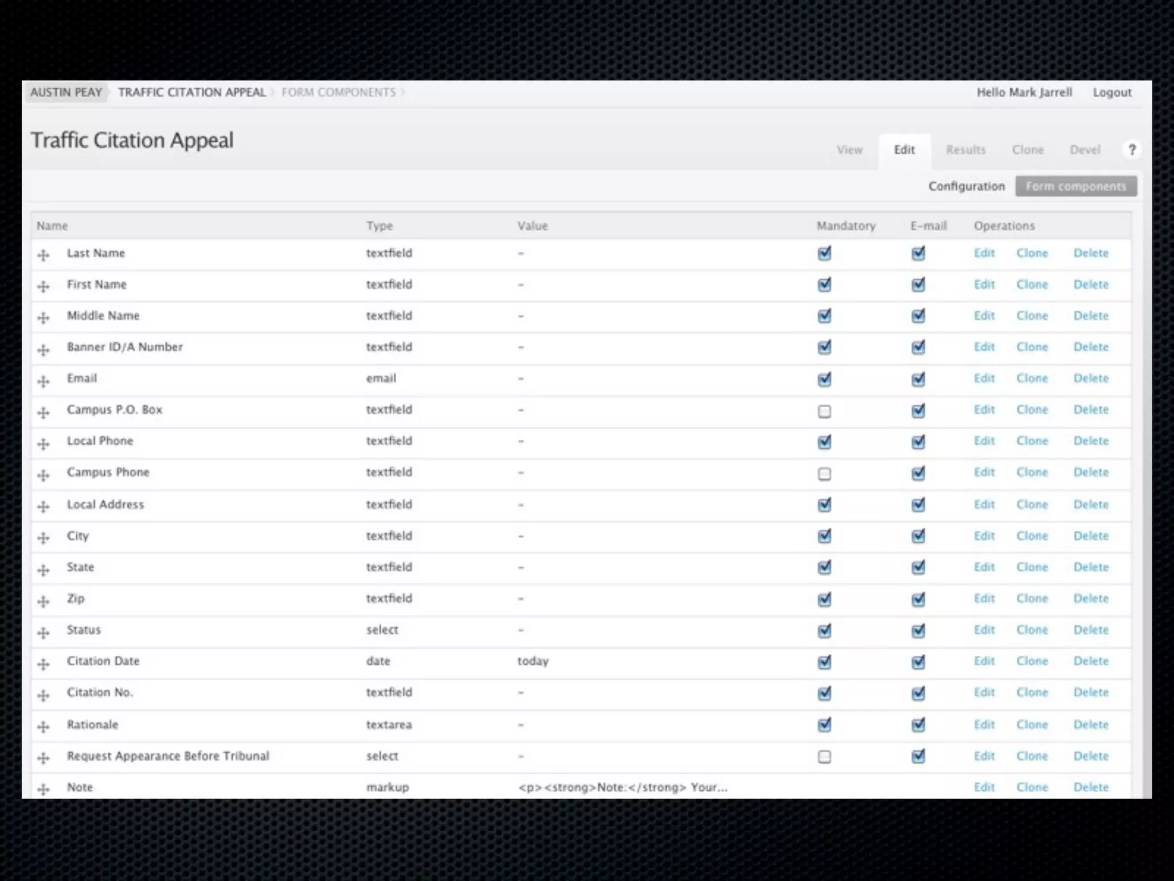Select the Configuration sub-tab

pos(966,186)
